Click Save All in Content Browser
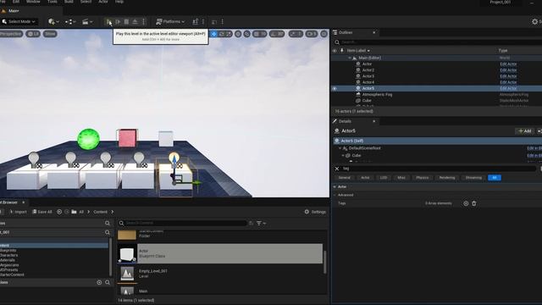 [x=41, y=212]
